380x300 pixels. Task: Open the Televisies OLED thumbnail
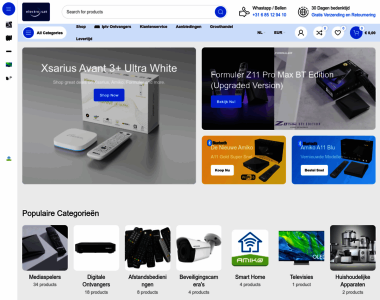click(301, 248)
